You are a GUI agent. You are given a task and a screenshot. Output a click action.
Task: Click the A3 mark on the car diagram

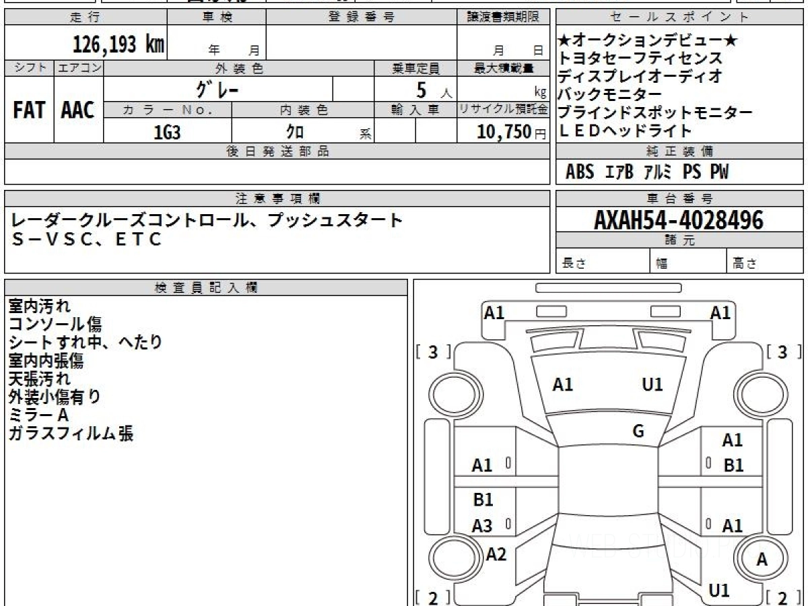(482, 527)
